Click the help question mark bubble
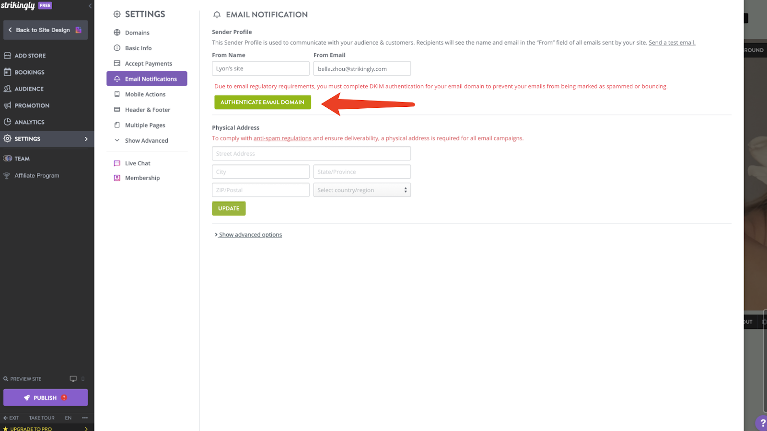767x431 pixels. pos(762,423)
